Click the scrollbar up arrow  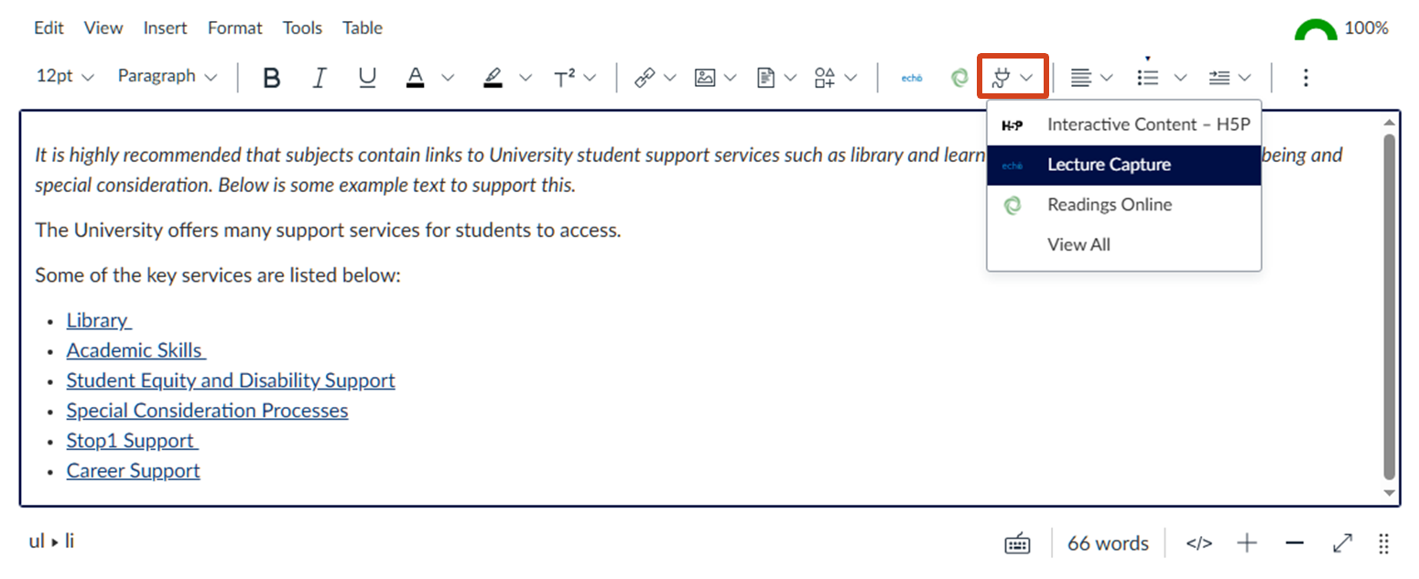(x=1391, y=123)
